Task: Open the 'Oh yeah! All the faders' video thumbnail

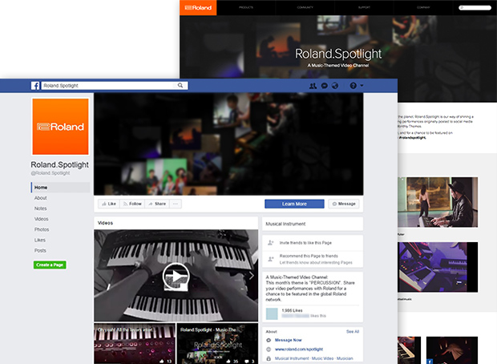Action: click(135, 343)
